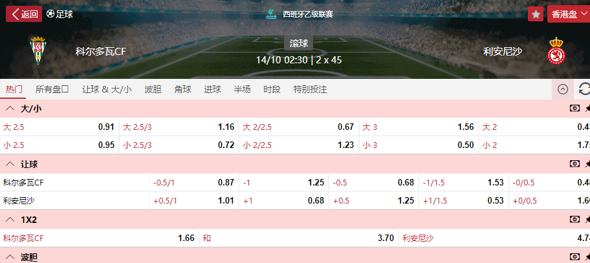590x263 pixels.
Task: Click cash icon in 大/小 section header
Action: click(574, 109)
